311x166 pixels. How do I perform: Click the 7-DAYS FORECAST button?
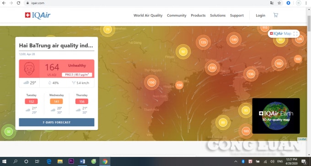57,122
